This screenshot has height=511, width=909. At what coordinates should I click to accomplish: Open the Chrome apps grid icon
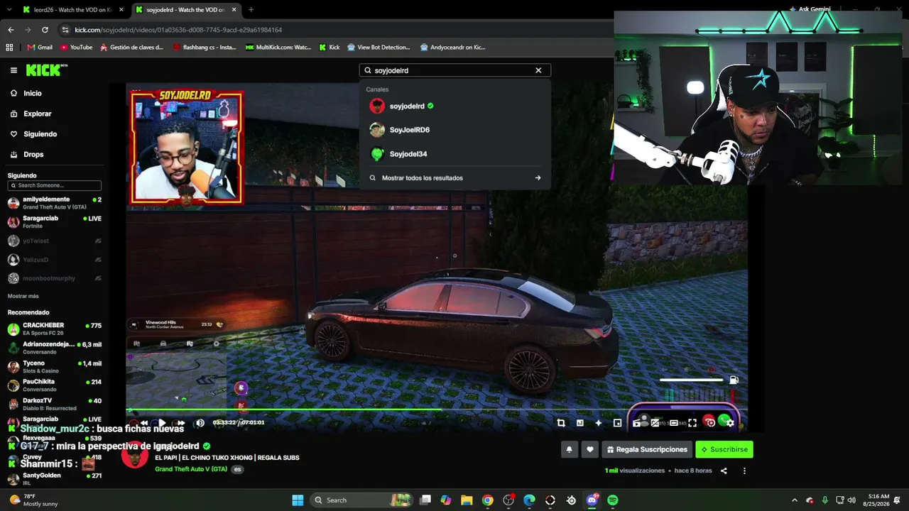click(x=9, y=48)
